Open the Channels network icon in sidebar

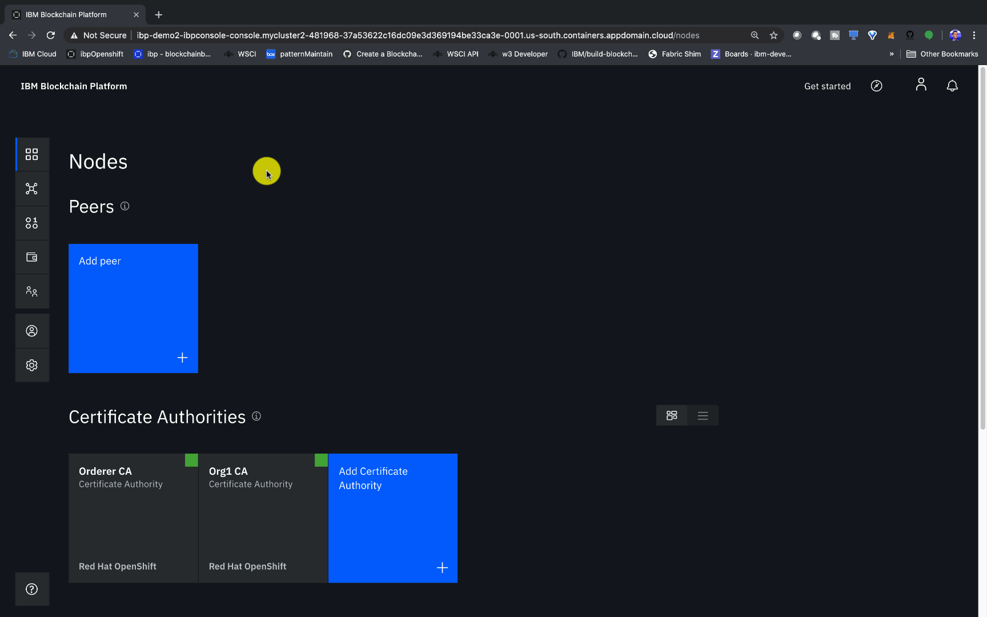[32, 189]
